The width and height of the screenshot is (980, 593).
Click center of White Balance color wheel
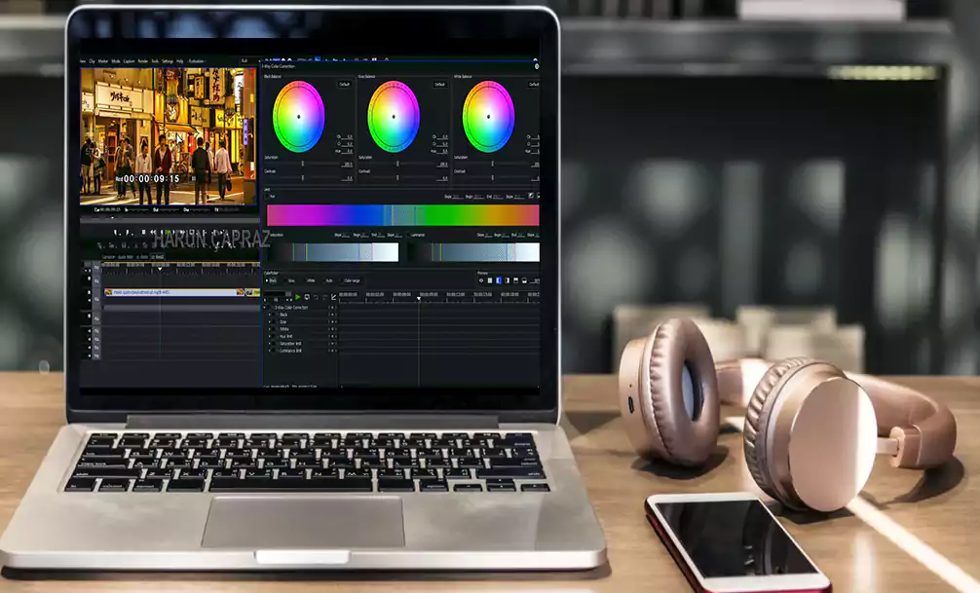(488, 116)
